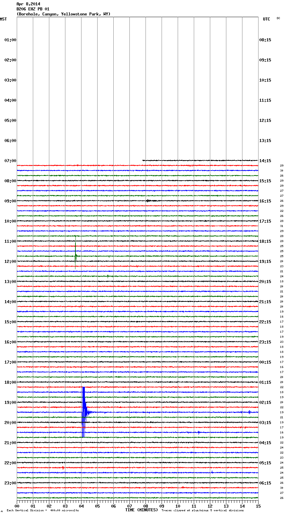
Task: Click the '10:15' UTC time label
Action: point(265,80)
